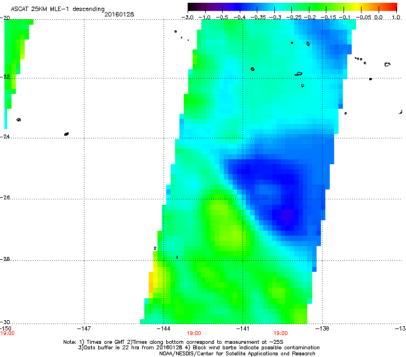
Task: Click the longitude label -144
Action: pyautogui.click(x=163, y=328)
